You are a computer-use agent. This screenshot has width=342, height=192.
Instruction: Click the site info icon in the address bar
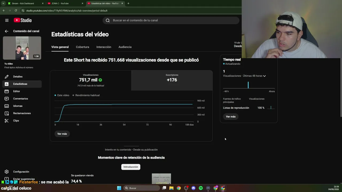[x=23, y=11]
